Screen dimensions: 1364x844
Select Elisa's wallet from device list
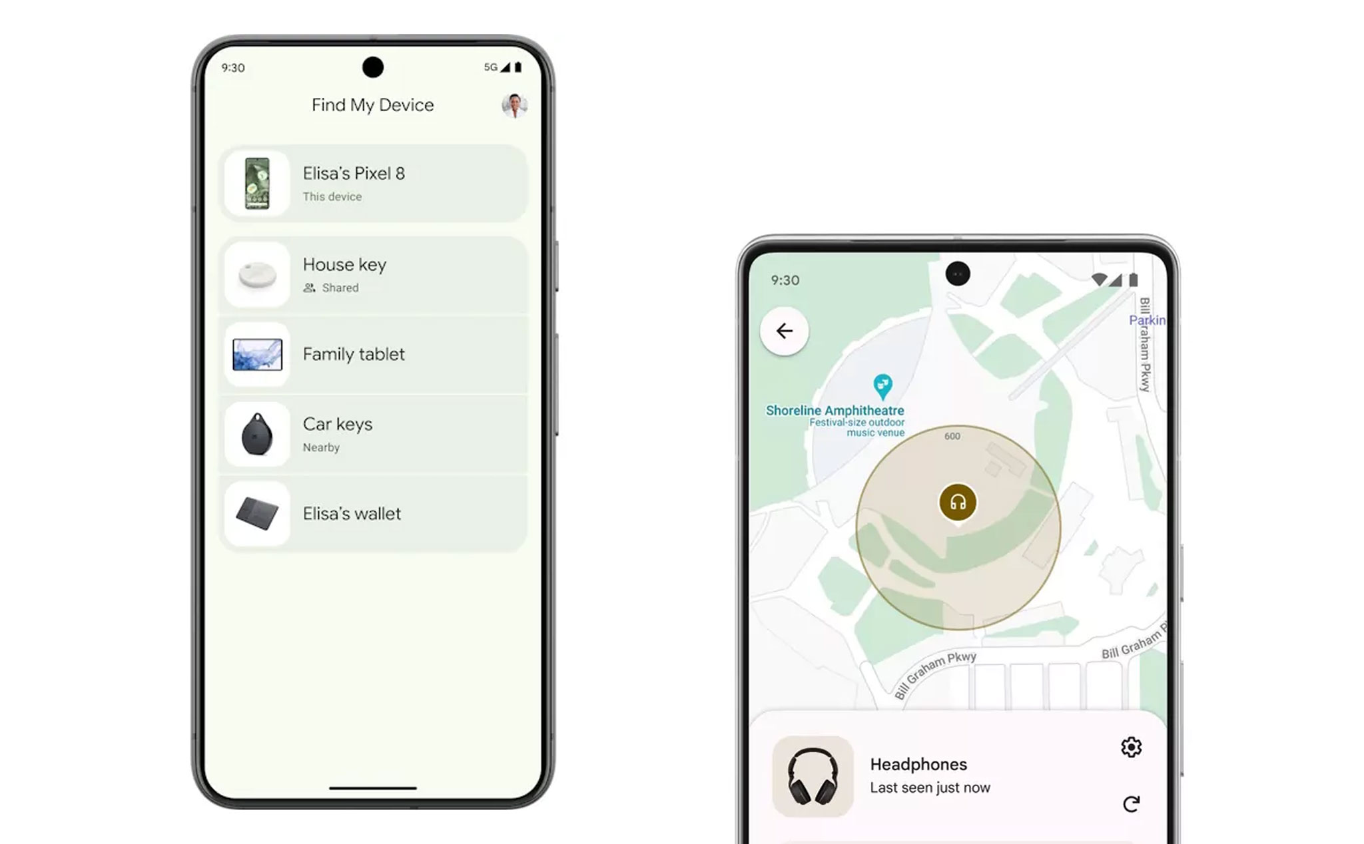372,513
